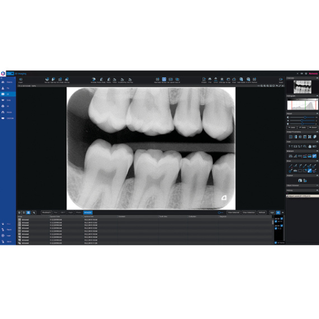The image size is (319, 319).
Task: Collapse the Draw panel header
Action: tap(317, 161)
